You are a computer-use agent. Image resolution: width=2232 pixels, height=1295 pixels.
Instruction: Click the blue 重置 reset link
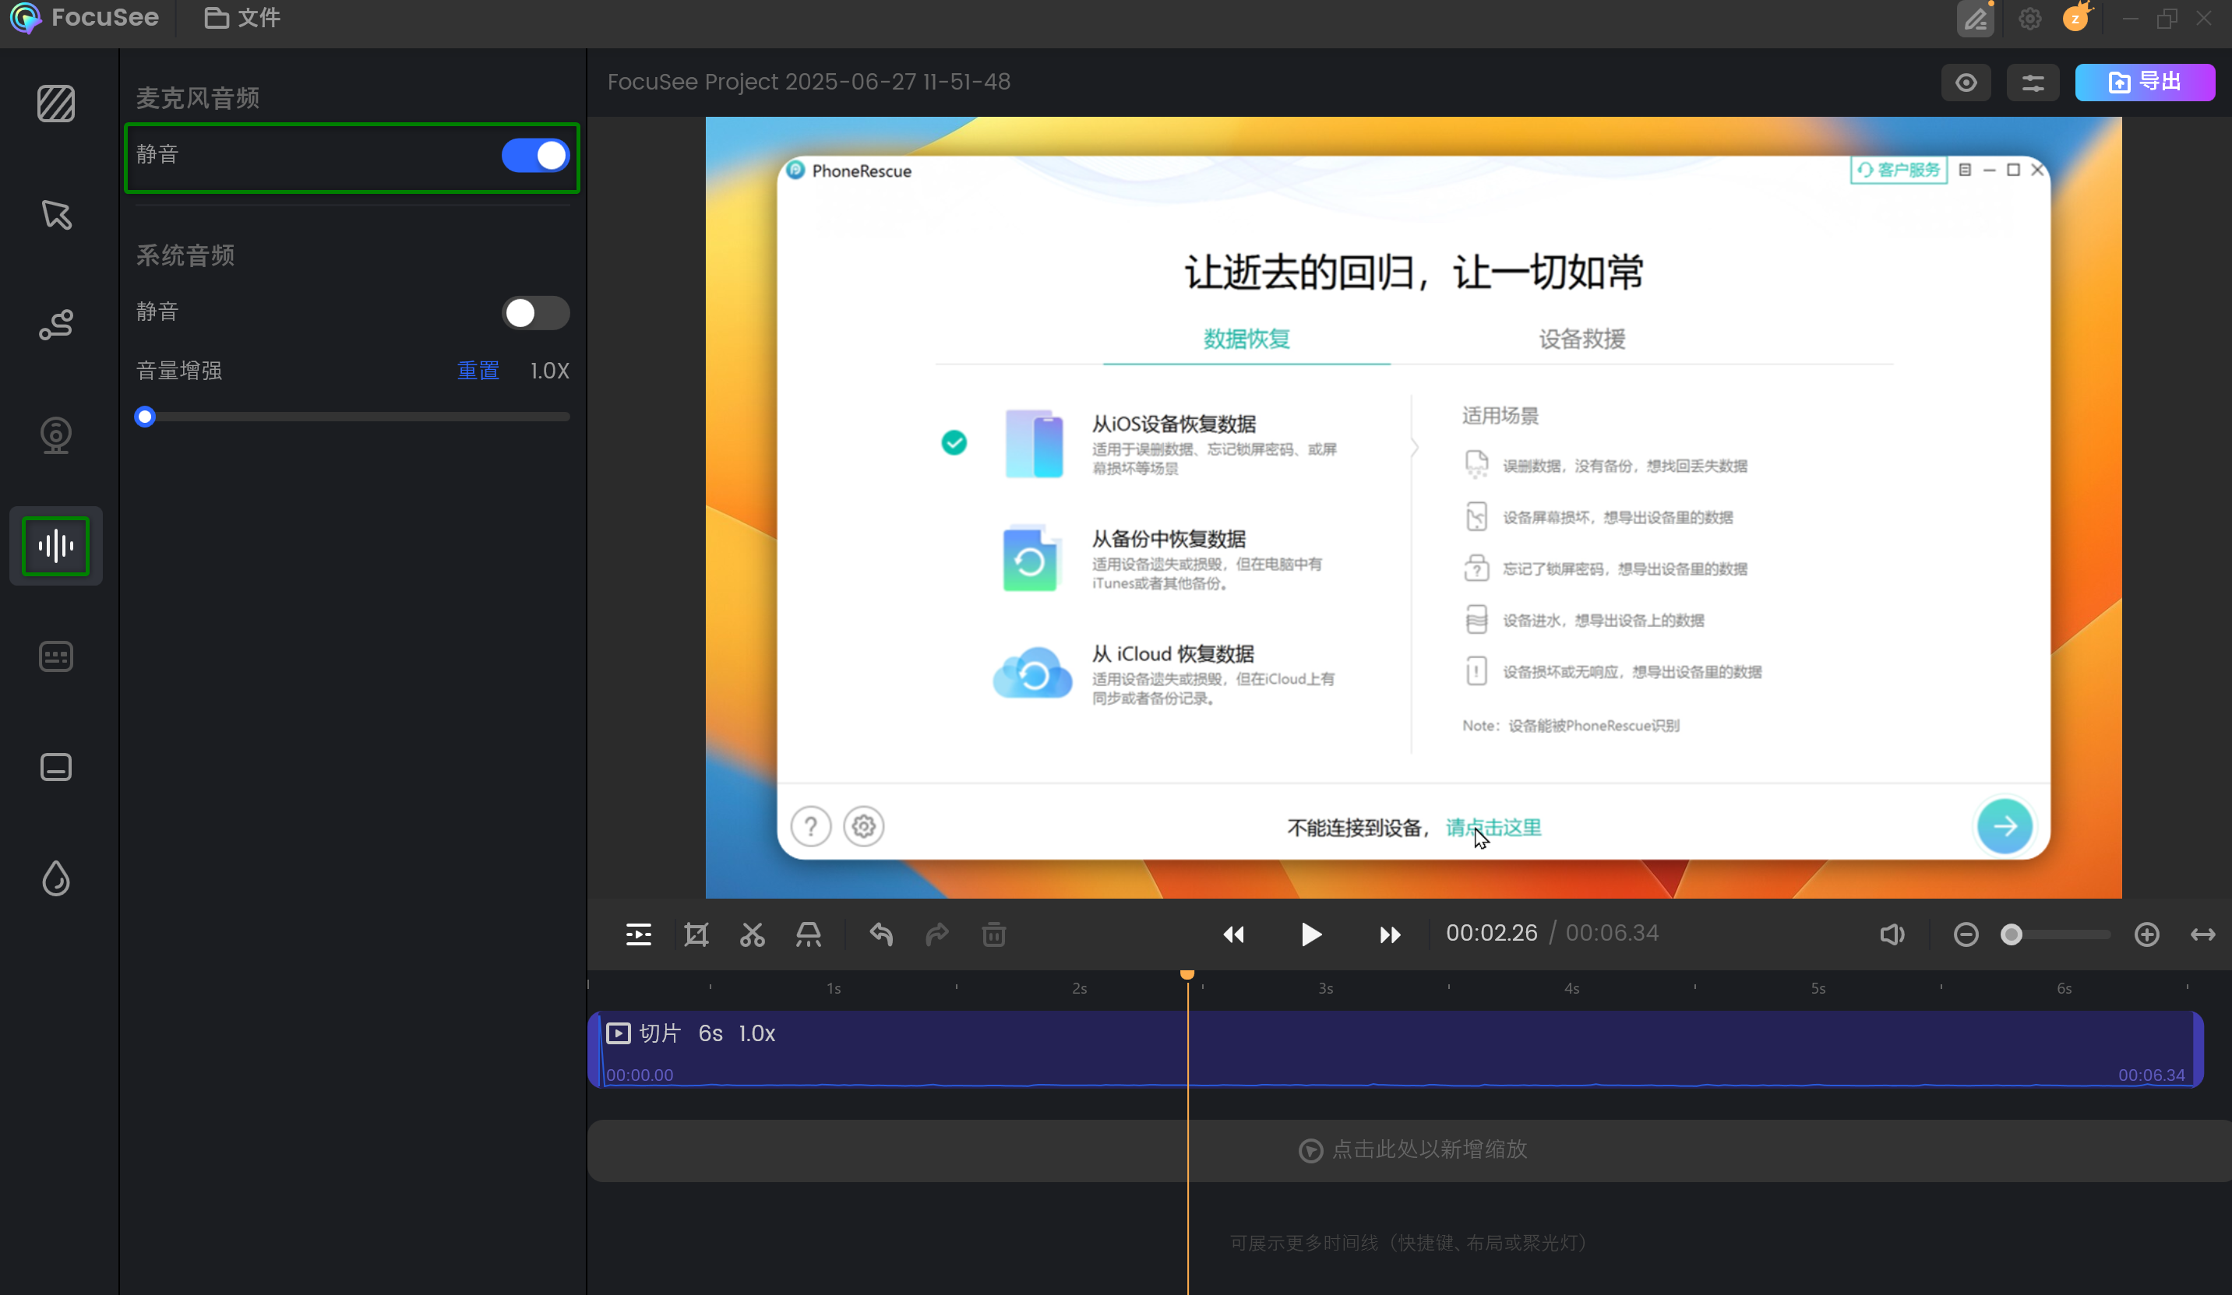tap(478, 371)
